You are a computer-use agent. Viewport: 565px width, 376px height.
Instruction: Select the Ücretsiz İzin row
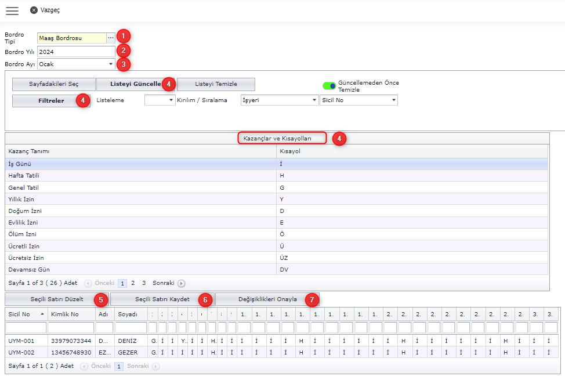[276, 258]
